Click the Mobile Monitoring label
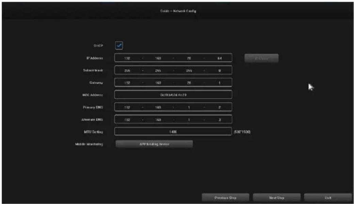The width and height of the screenshot is (354, 204). [x=89, y=144]
